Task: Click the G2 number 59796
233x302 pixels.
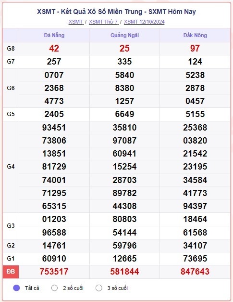Action: (124, 246)
